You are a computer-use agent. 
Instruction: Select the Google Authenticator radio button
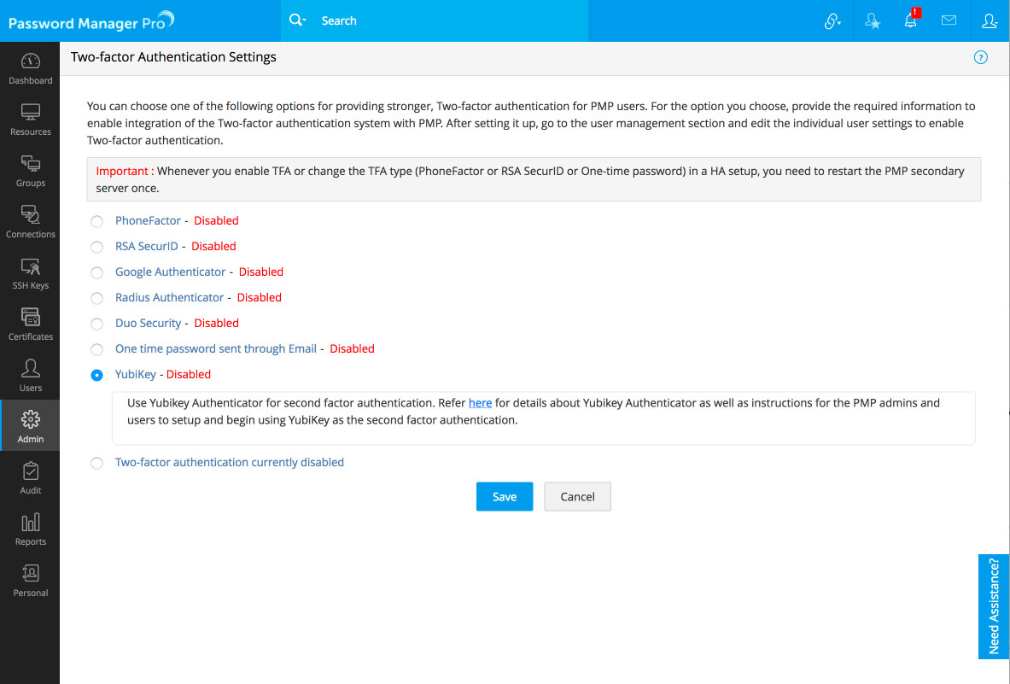pos(96,273)
